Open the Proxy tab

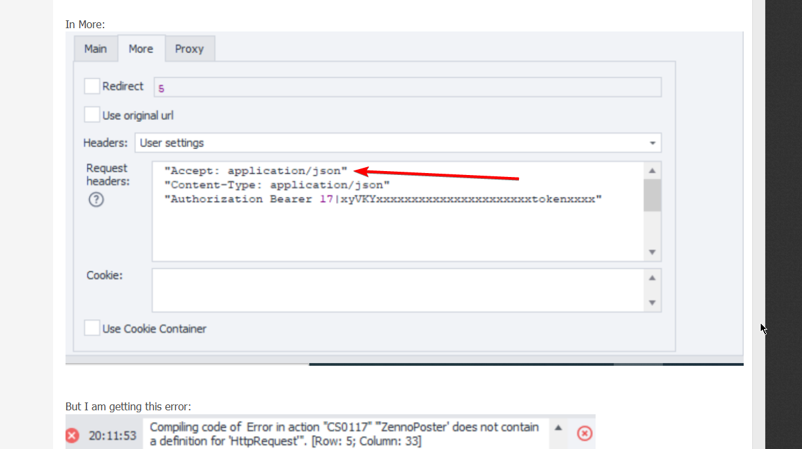[x=189, y=49]
